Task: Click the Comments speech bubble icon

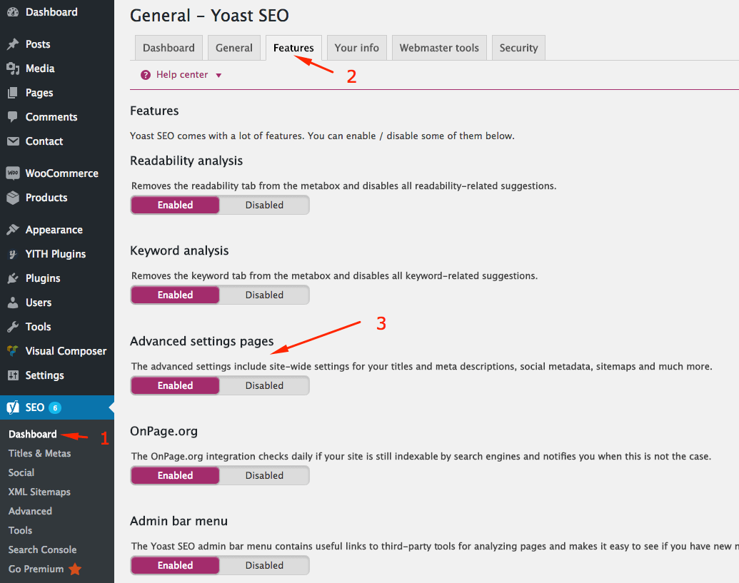Action: tap(13, 117)
